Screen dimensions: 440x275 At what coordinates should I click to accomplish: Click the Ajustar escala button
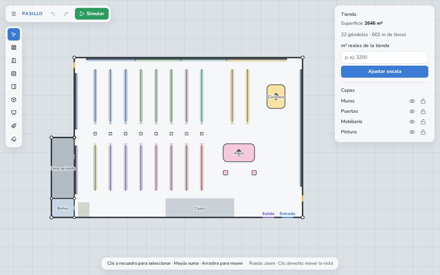click(x=385, y=71)
